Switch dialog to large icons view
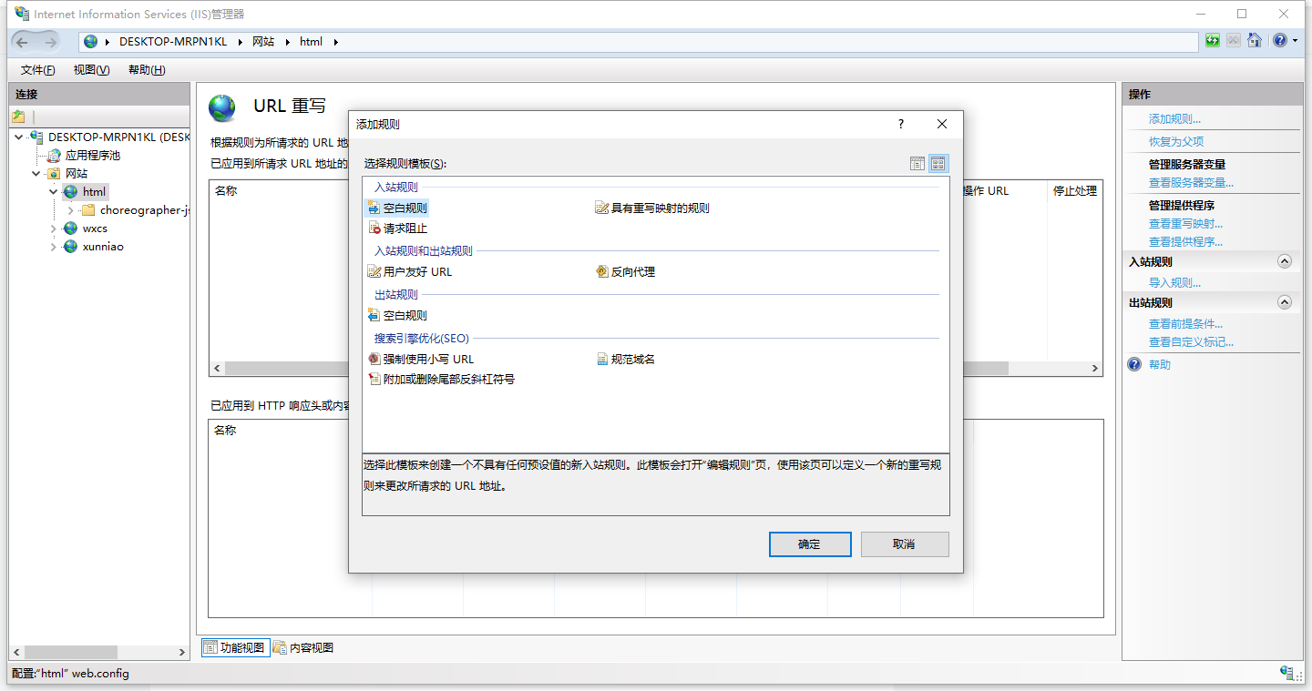The height and width of the screenshot is (691, 1312). pyautogui.click(x=939, y=163)
